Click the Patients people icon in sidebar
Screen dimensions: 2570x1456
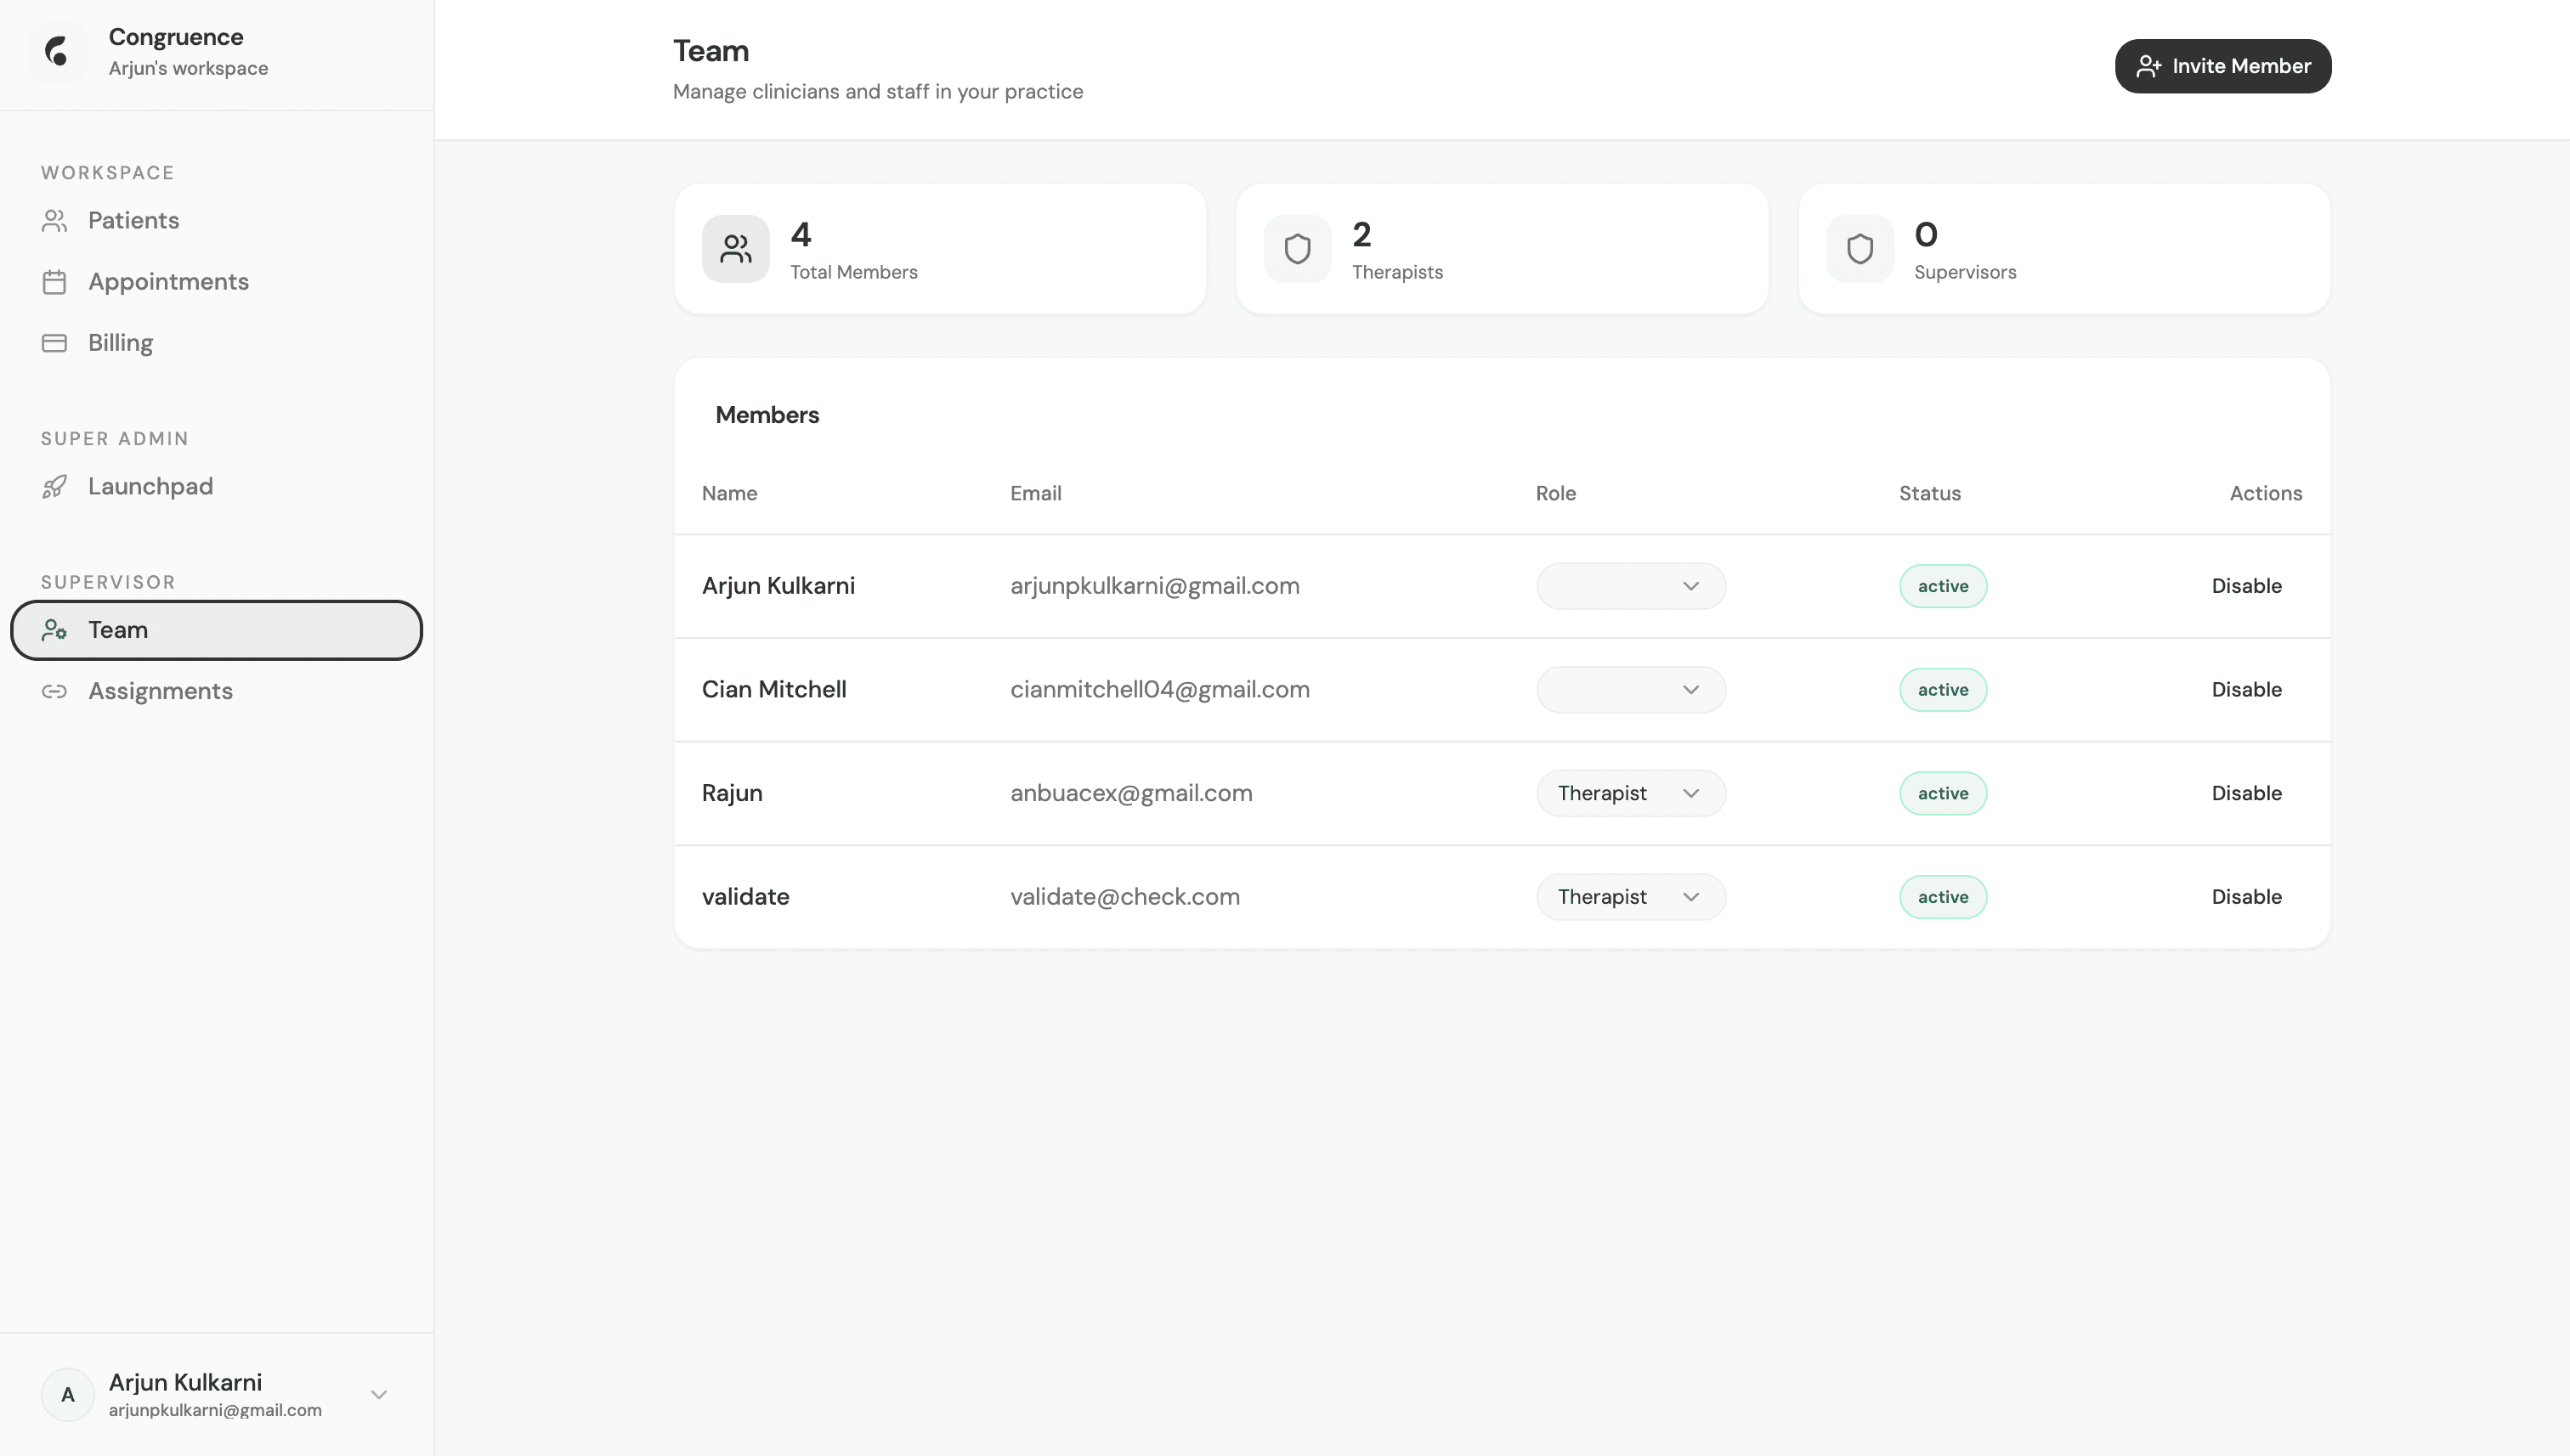click(54, 221)
